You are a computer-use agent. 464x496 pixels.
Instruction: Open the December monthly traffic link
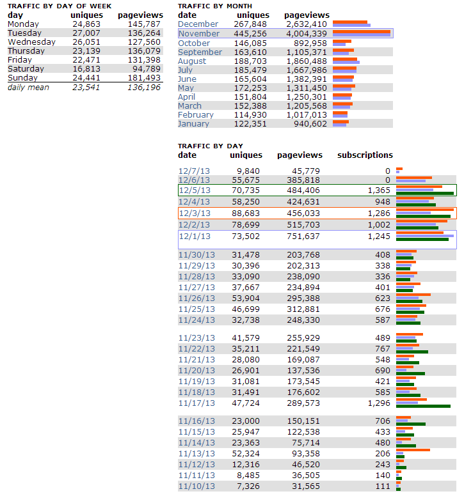click(198, 24)
